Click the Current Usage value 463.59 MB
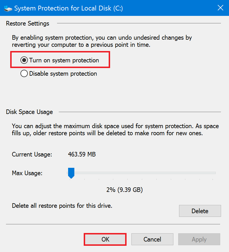 click(82, 154)
